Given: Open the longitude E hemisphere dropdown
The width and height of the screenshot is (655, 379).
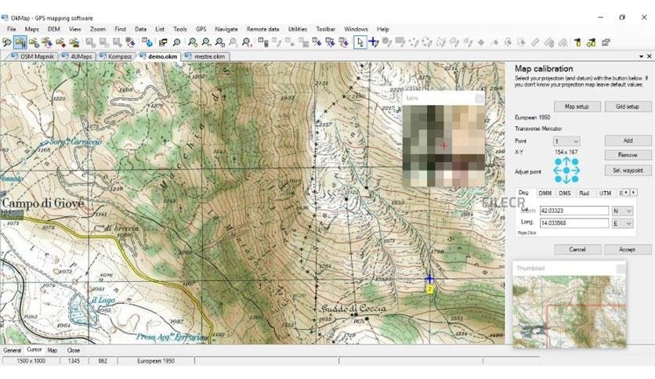Looking at the screenshot, I should pyautogui.click(x=622, y=223).
